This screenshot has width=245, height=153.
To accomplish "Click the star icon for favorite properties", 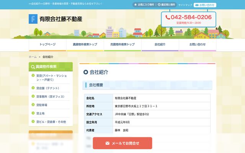I will [x=136, y=5].
